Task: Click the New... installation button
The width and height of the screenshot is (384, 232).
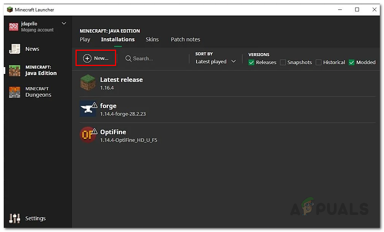Action: [x=96, y=58]
